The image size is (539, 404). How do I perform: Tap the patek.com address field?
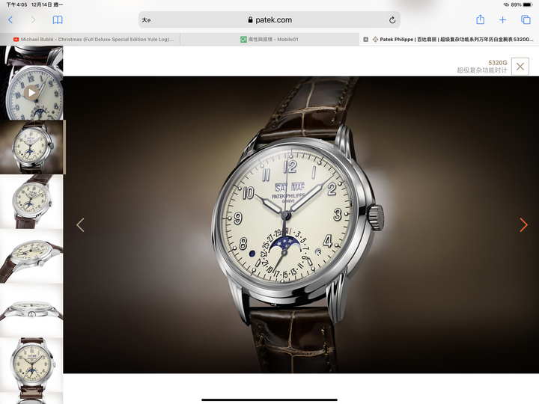coord(269,20)
